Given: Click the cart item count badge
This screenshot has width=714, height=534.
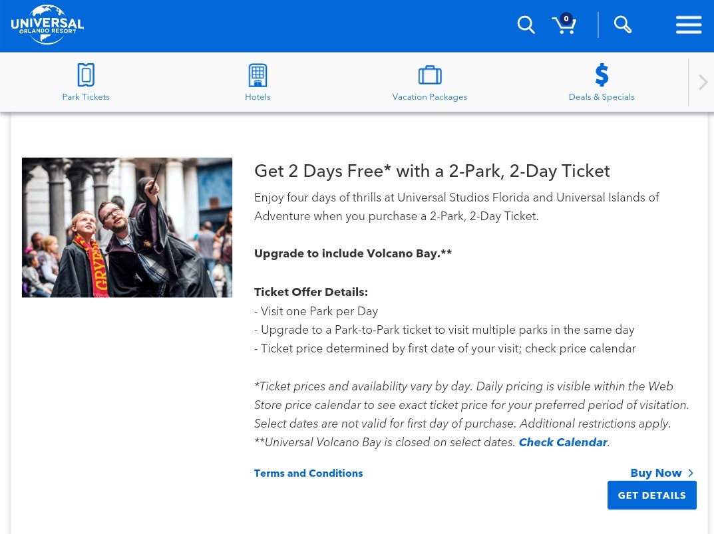Looking at the screenshot, I should (566, 19).
